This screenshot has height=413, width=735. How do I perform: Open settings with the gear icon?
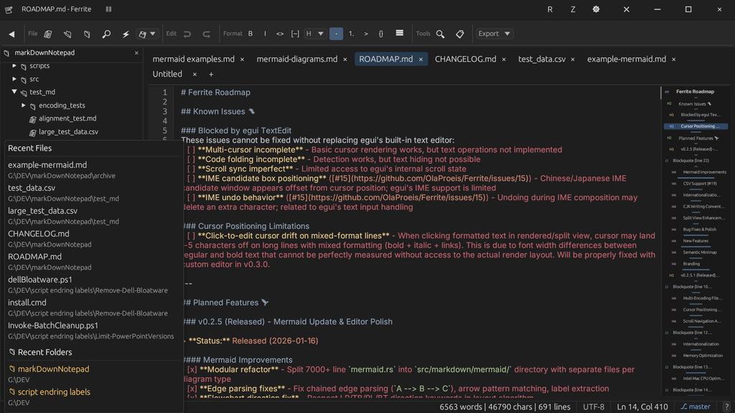pos(596,9)
